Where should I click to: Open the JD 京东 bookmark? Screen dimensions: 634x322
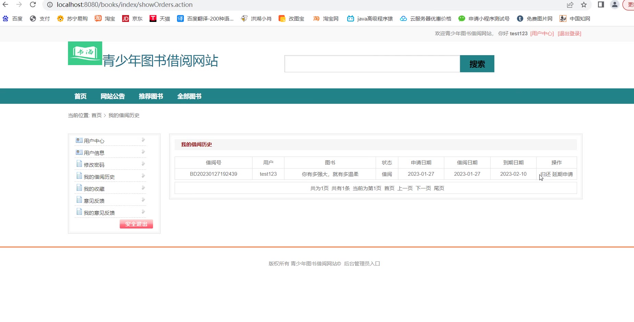coord(132,18)
